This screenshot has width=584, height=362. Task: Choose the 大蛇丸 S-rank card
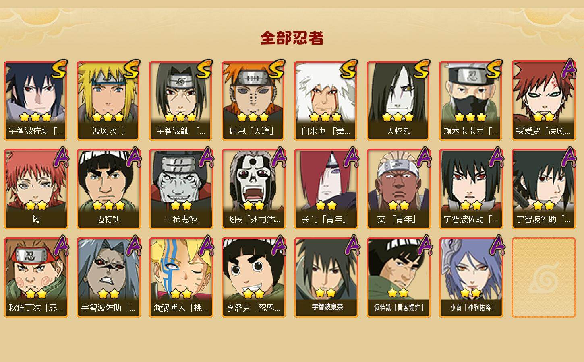[x=398, y=101]
